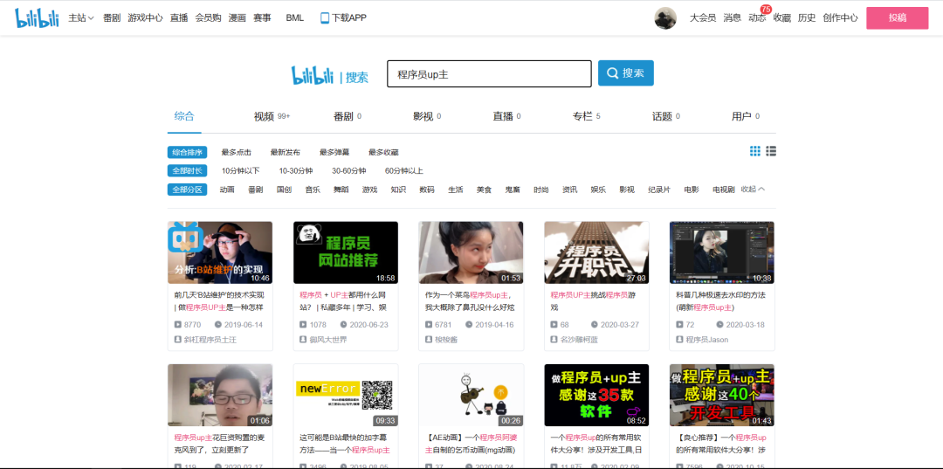Click the search box containing 程序员up主

489,74
